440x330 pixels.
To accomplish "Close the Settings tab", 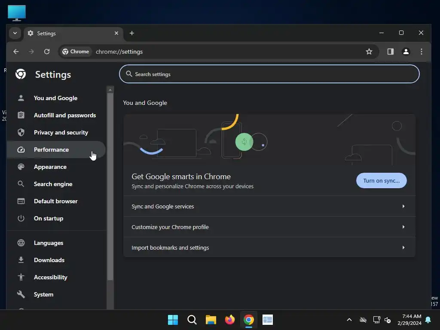I will (x=116, y=33).
